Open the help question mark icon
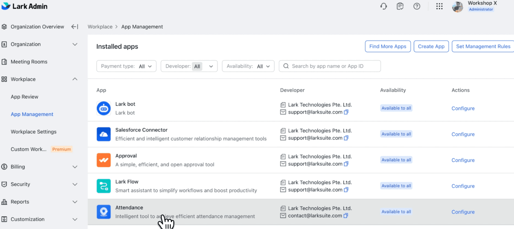 (417, 6)
